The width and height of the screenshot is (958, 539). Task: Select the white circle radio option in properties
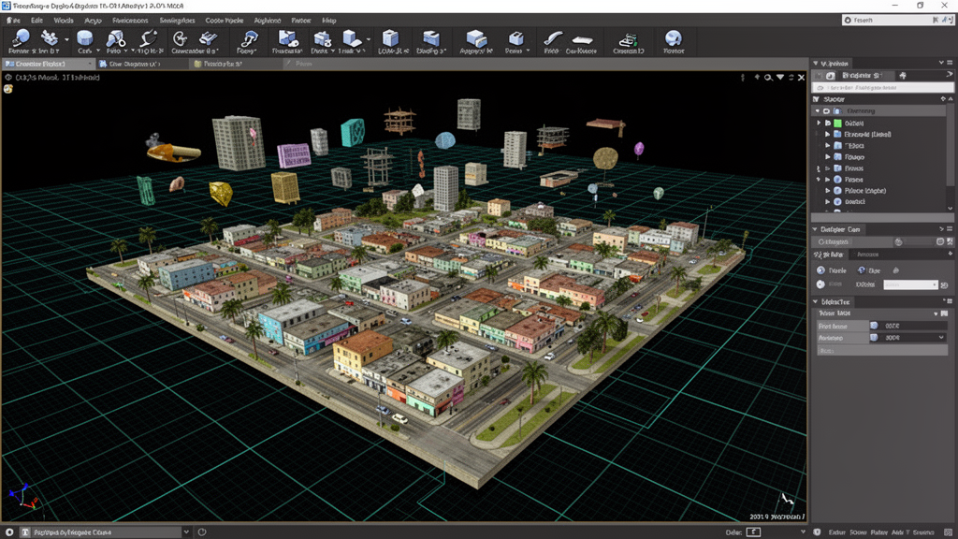(x=820, y=284)
